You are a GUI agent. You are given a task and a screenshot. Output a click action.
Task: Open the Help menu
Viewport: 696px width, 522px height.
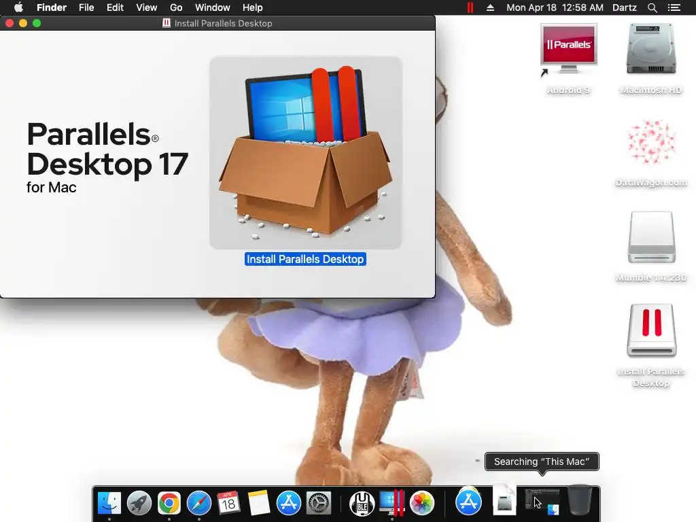click(x=253, y=7)
